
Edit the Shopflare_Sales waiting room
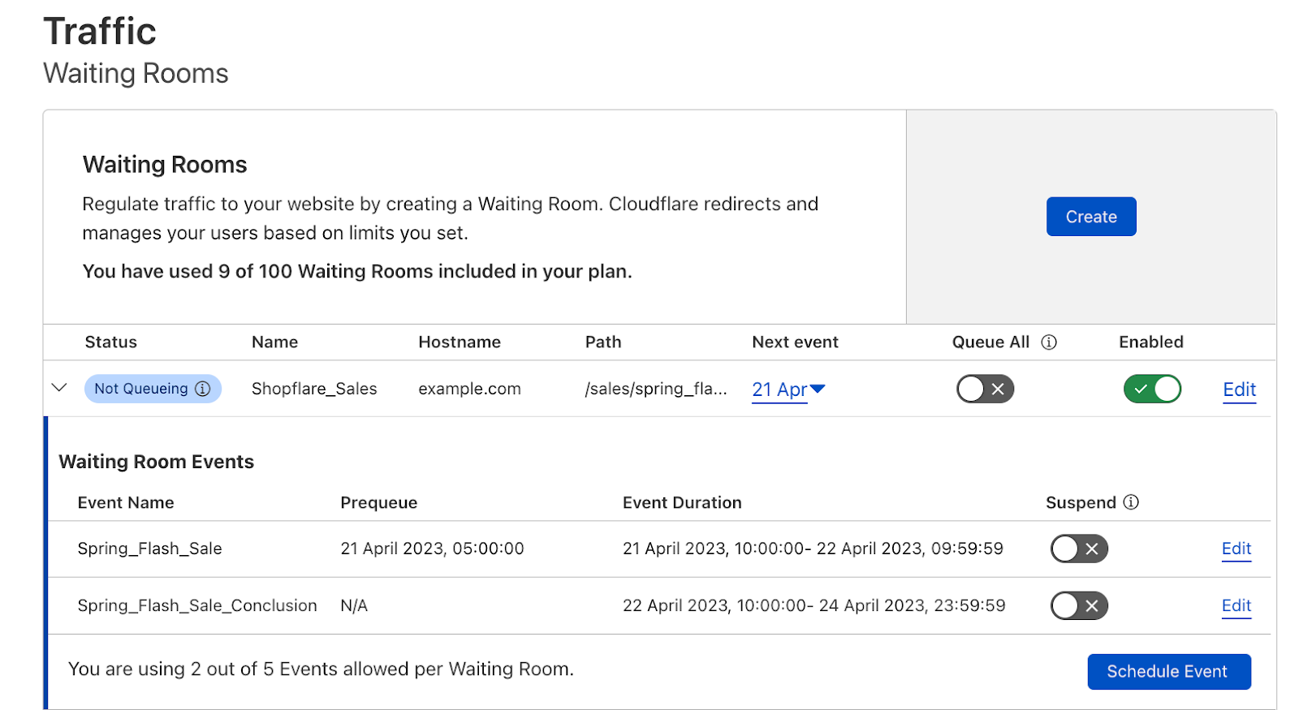[1240, 389]
